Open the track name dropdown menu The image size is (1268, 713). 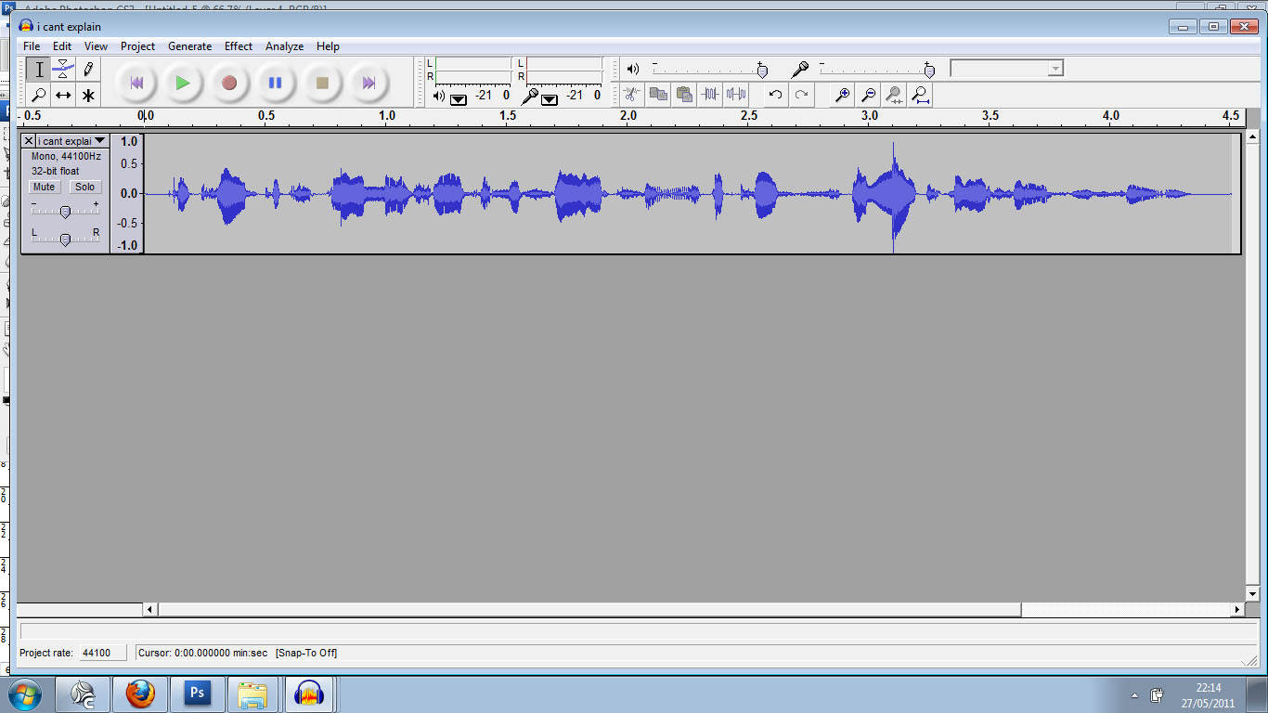(x=98, y=140)
